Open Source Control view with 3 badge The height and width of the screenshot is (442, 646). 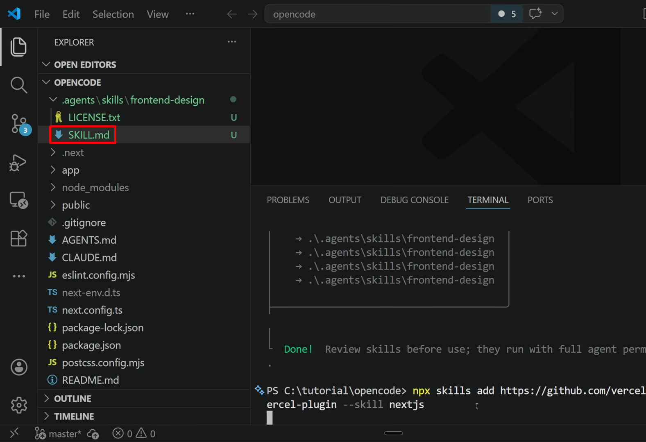19,124
